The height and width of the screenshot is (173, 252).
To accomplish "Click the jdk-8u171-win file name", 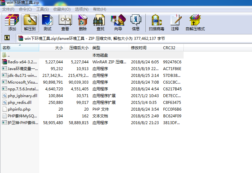I will pos(22,76).
